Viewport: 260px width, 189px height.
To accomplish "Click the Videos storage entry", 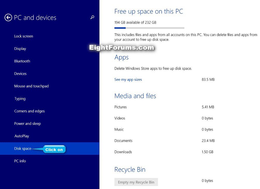I will coord(120,118).
